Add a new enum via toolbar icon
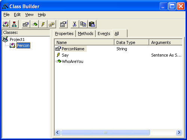This screenshot has width=187, height=140. click(52, 24)
